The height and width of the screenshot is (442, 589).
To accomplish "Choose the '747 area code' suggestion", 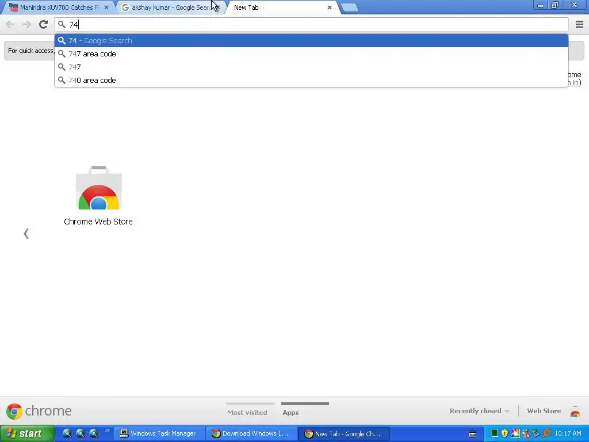I will (x=311, y=54).
